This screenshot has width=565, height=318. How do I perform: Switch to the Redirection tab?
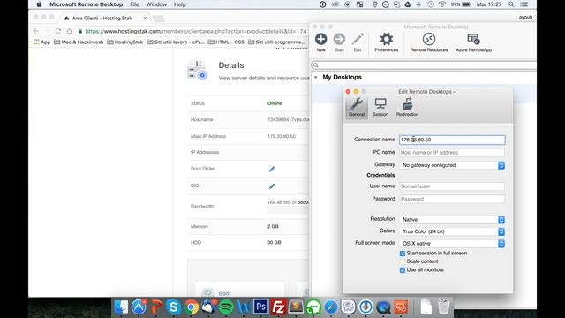[407, 107]
